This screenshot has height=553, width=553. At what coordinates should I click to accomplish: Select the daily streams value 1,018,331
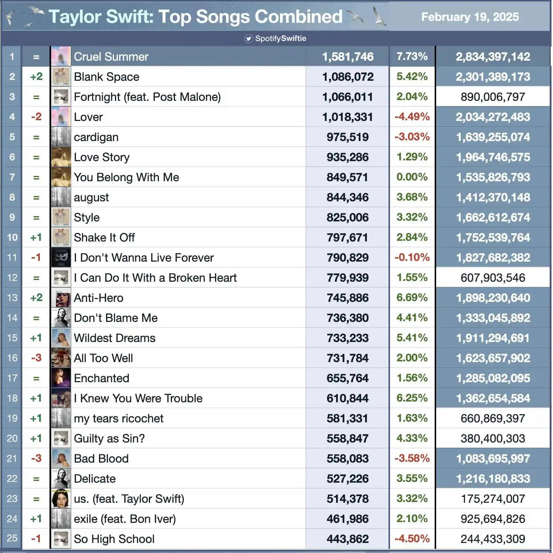pyautogui.click(x=348, y=117)
